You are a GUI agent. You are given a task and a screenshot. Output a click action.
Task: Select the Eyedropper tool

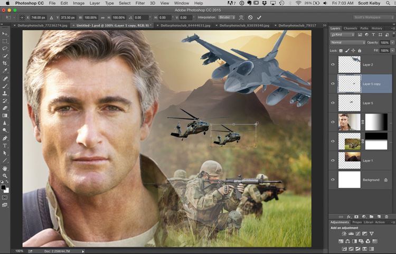pos(5,71)
